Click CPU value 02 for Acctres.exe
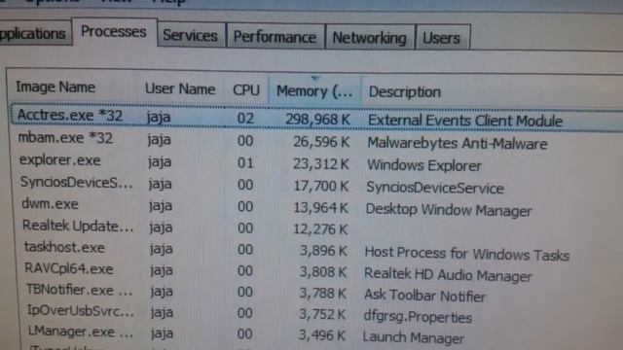Screen dimensions: 623x350 point(245,119)
